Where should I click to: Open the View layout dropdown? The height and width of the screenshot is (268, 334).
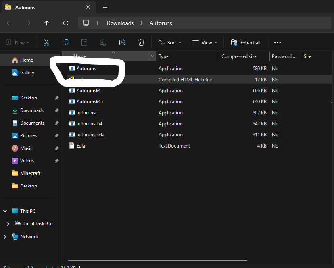tap(205, 43)
